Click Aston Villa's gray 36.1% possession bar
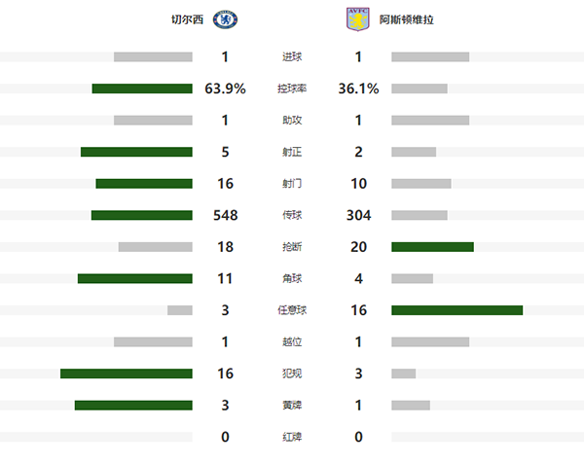Image resolution: width=584 pixels, height=463 pixels. (x=420, y=89)
